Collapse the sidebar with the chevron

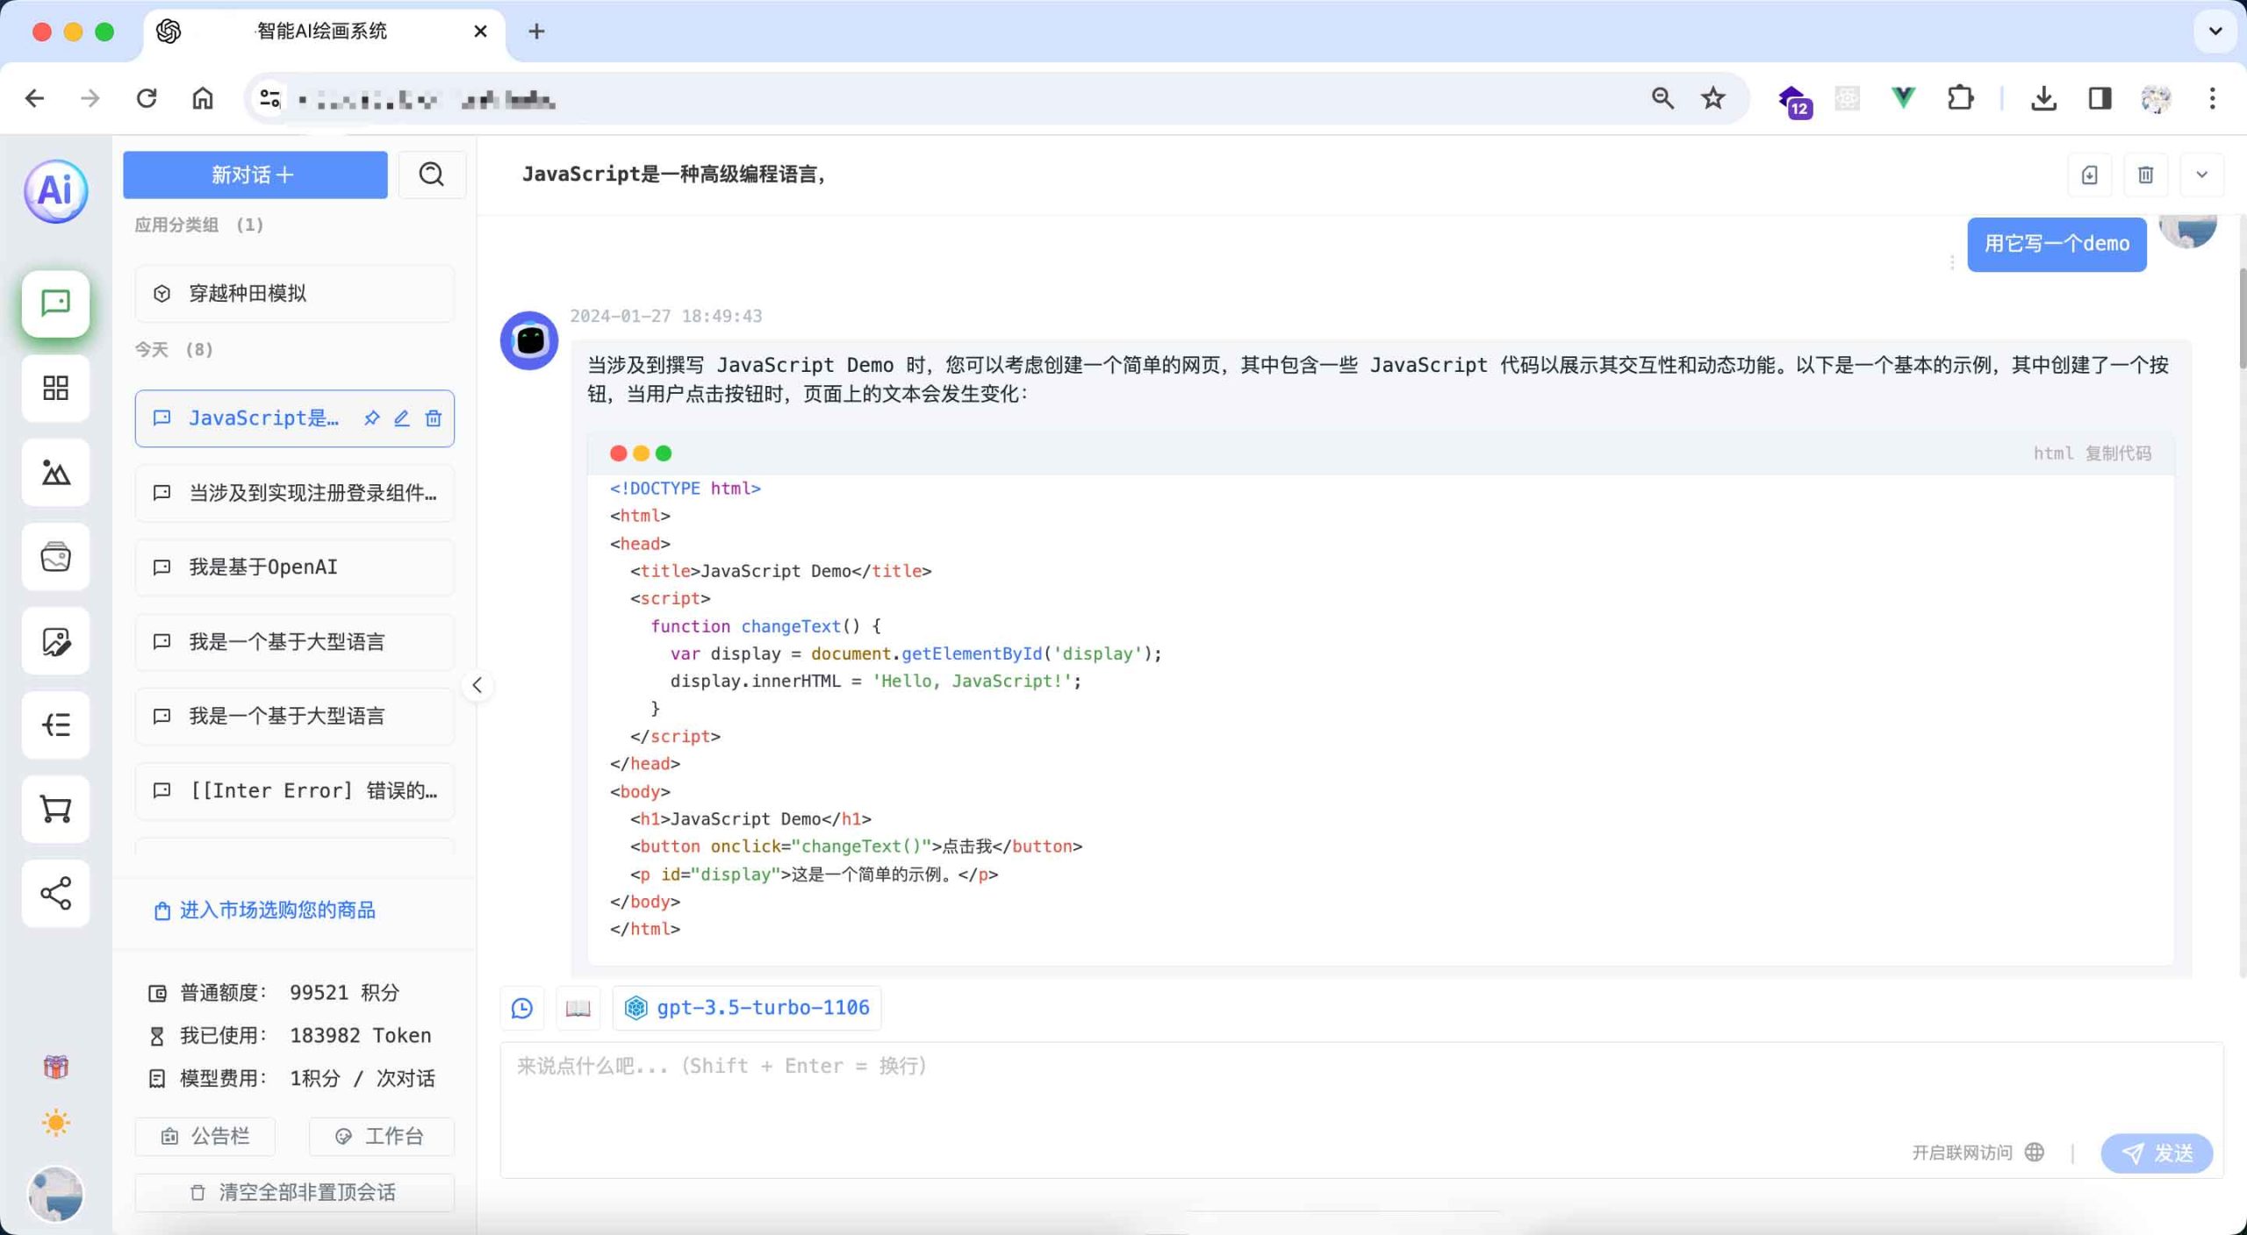[477, 685]
